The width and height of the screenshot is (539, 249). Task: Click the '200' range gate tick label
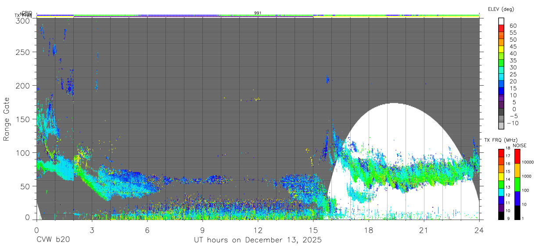click(24, 85)
